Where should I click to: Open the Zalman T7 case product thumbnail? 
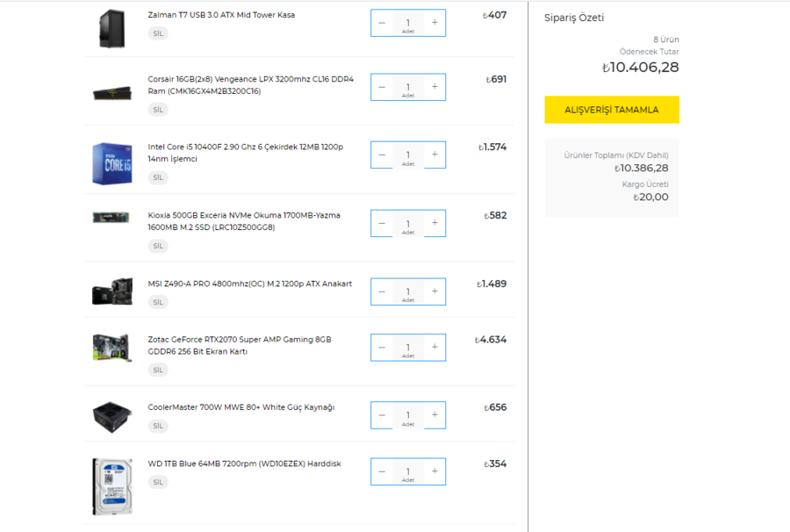pyautogui.click(x=111, y=29)
